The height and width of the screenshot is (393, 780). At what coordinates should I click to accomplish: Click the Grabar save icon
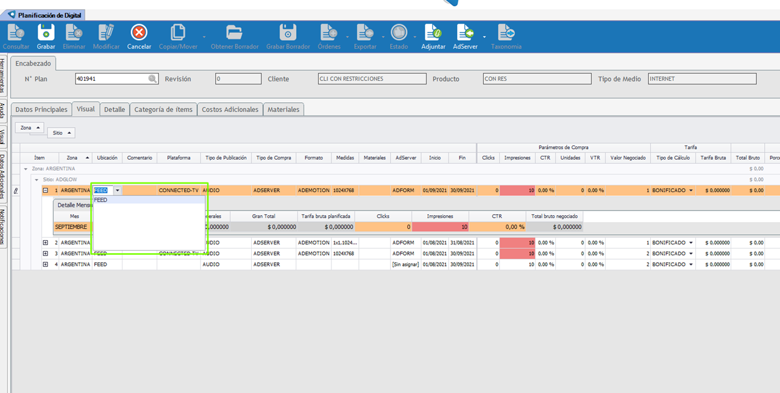(x=46, y=32)
